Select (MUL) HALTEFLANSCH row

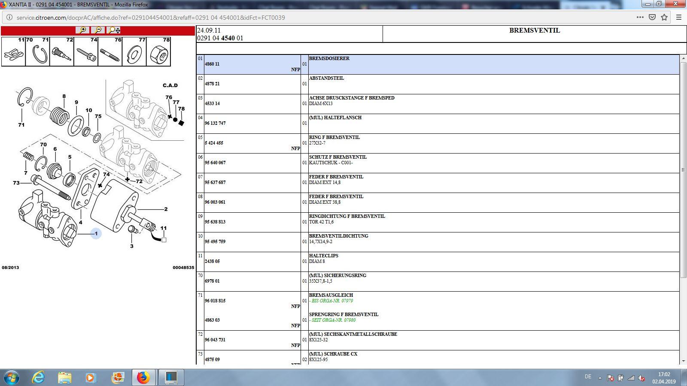click(438, 124)
